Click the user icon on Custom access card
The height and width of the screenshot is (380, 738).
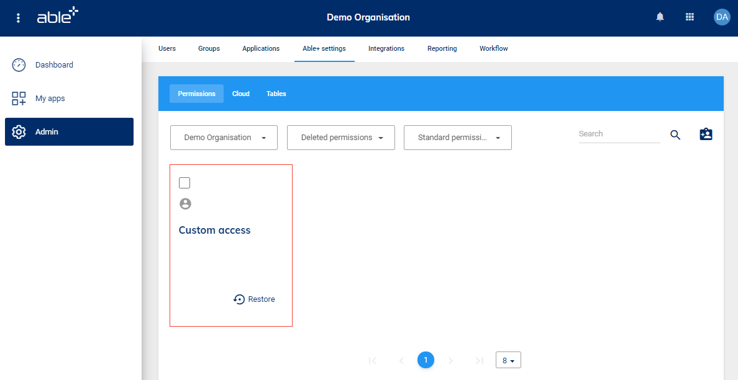(x=185, y=204)
